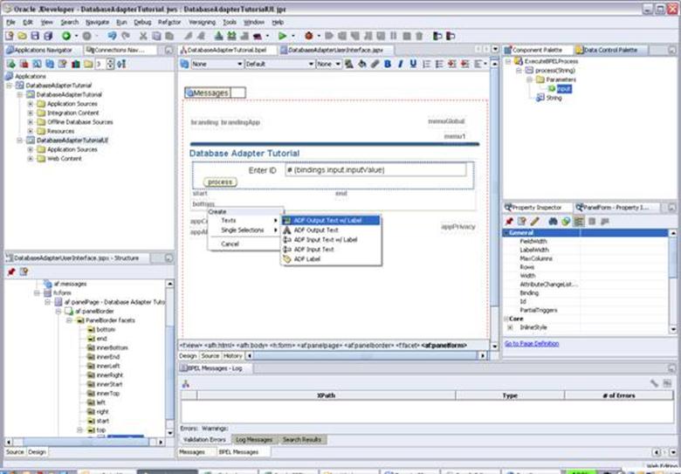Click the Save All icon in toolbar
This screenshot has height=474, width=681.
[x=48, y=36]
